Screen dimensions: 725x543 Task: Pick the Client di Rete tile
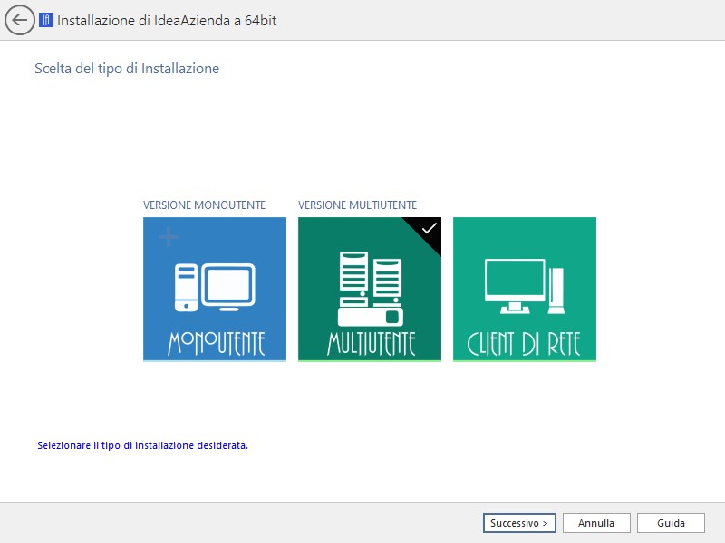point(525,289)
